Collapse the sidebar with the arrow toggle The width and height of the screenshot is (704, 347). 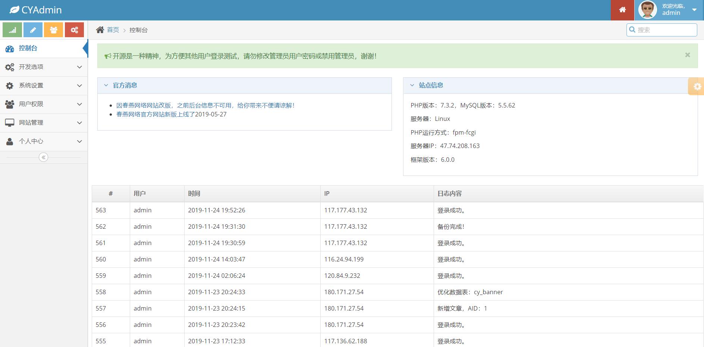point(44,157)
